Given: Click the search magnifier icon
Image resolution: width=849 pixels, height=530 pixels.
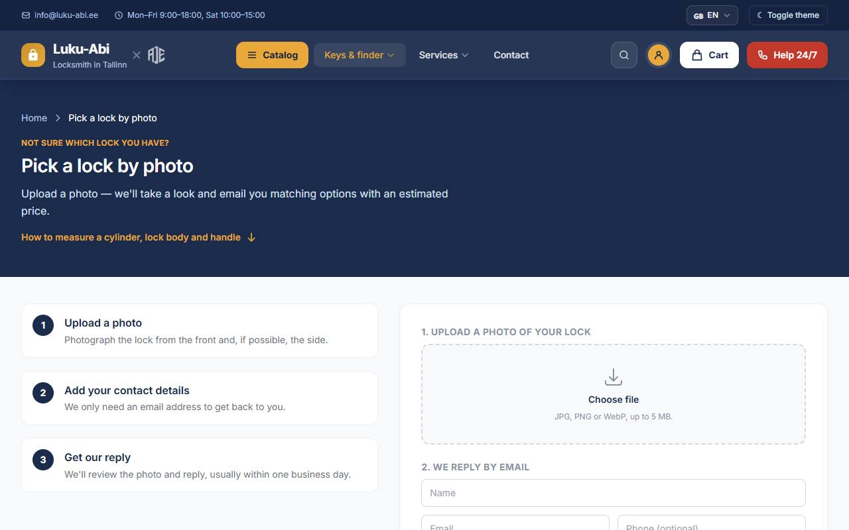Looking at the screenshot, I should (624, 55).
